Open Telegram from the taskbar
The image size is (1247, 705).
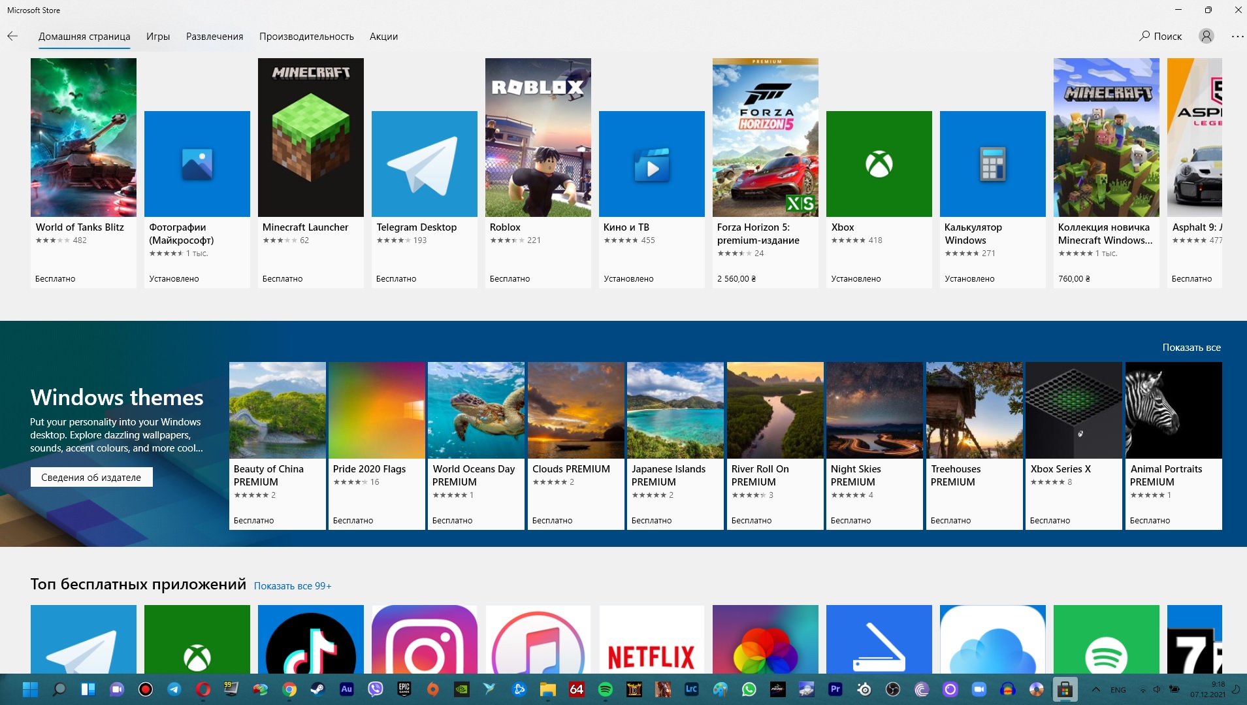(173, 689)
